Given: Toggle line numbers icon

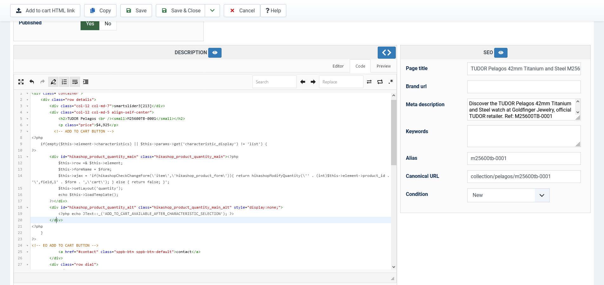Looking at the screenshot, I should pyautogui.click(x=64, y=82).
